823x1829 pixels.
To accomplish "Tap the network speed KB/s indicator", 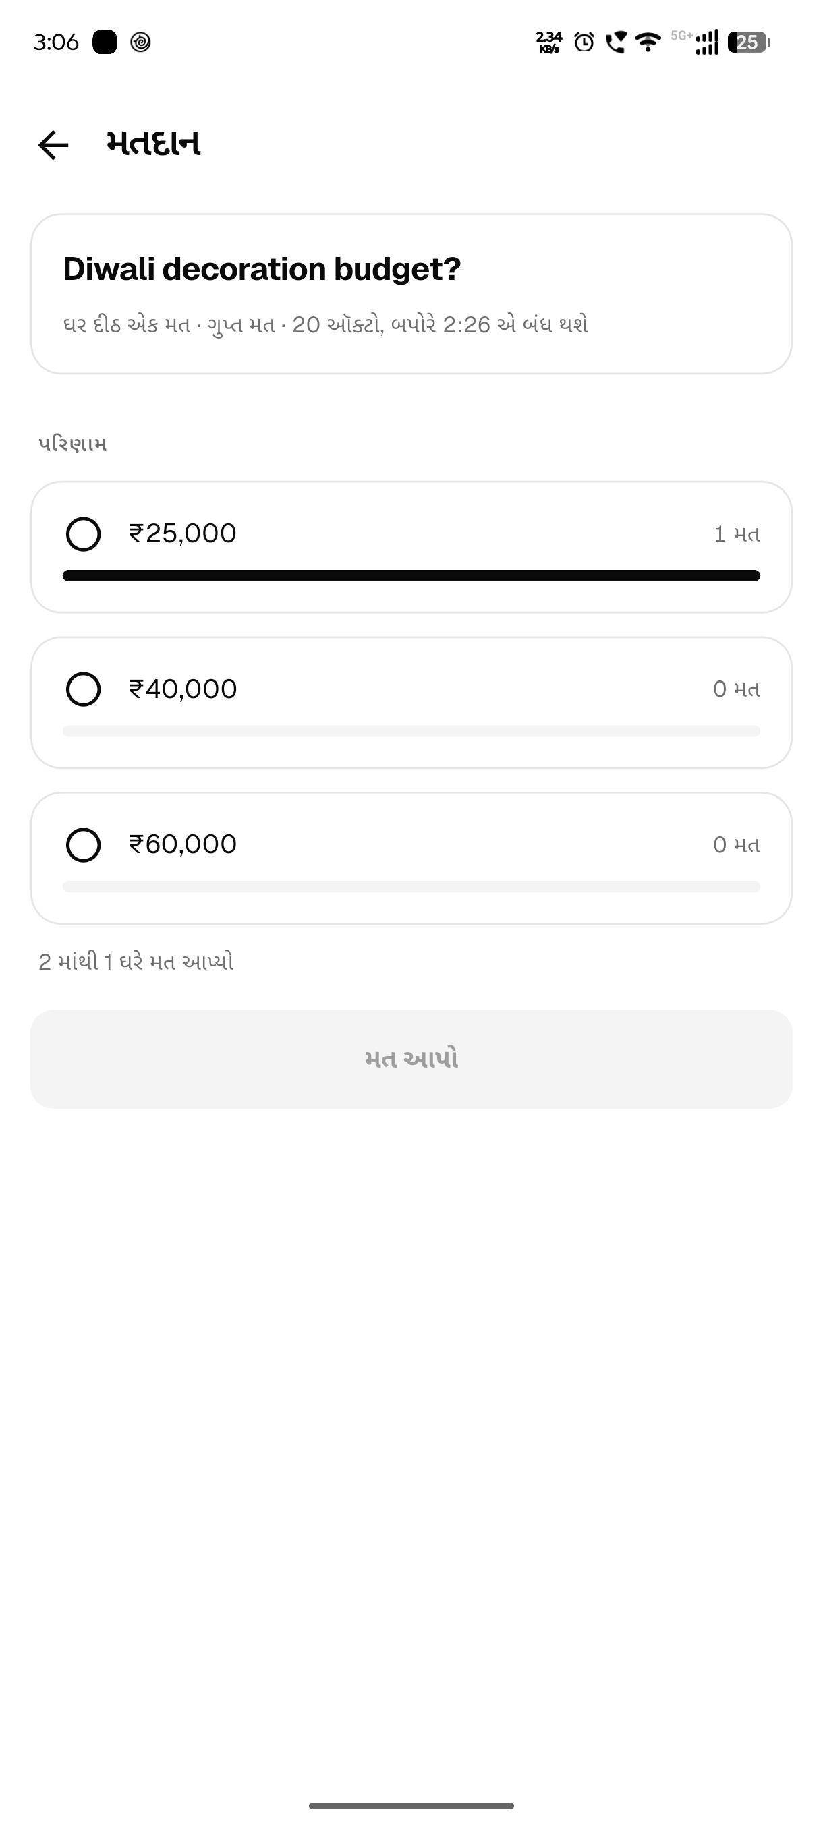I will (x=549, y=42).
